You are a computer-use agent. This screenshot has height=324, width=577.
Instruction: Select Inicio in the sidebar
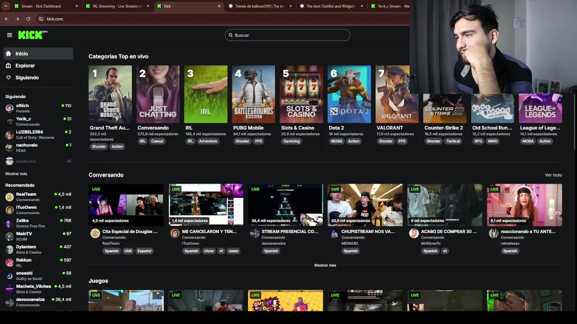coord(38,54)
